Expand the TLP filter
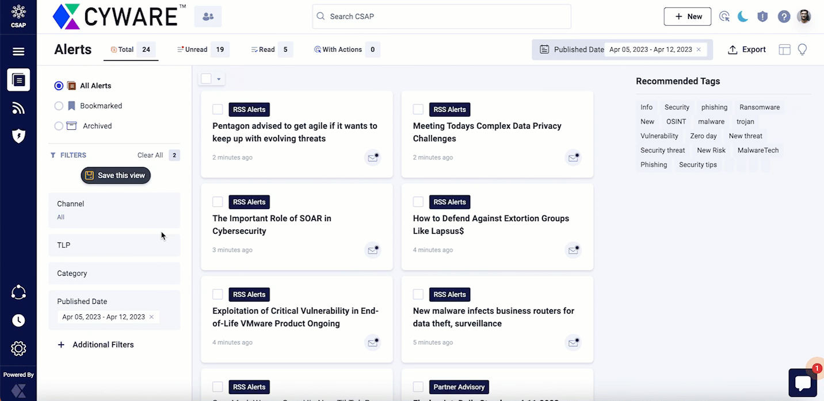The image size is (824, 401). tap(114, 245)
